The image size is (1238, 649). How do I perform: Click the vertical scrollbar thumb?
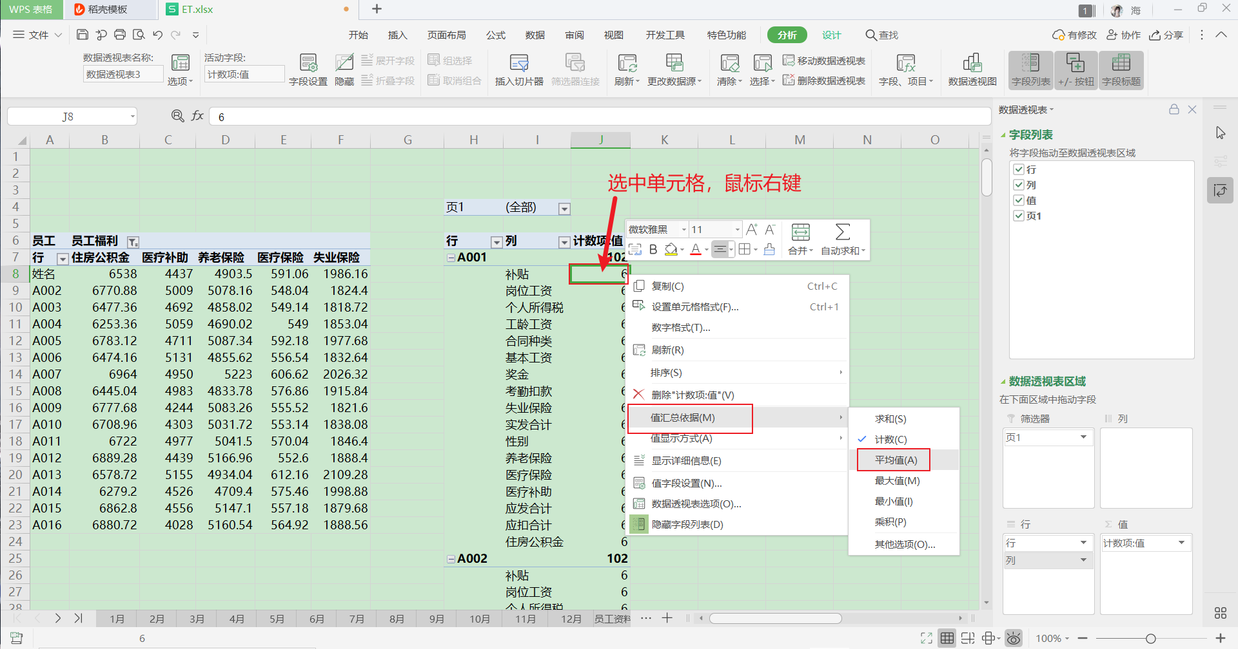click(x=987, y=176)
